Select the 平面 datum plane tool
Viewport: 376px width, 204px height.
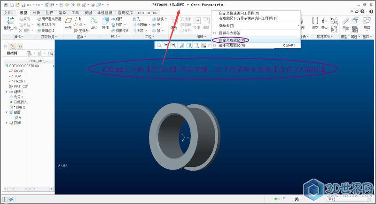click(x=68, y=23)
